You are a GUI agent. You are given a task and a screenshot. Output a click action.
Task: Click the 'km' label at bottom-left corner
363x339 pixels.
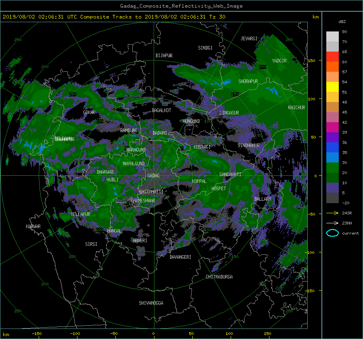(6, 335)
